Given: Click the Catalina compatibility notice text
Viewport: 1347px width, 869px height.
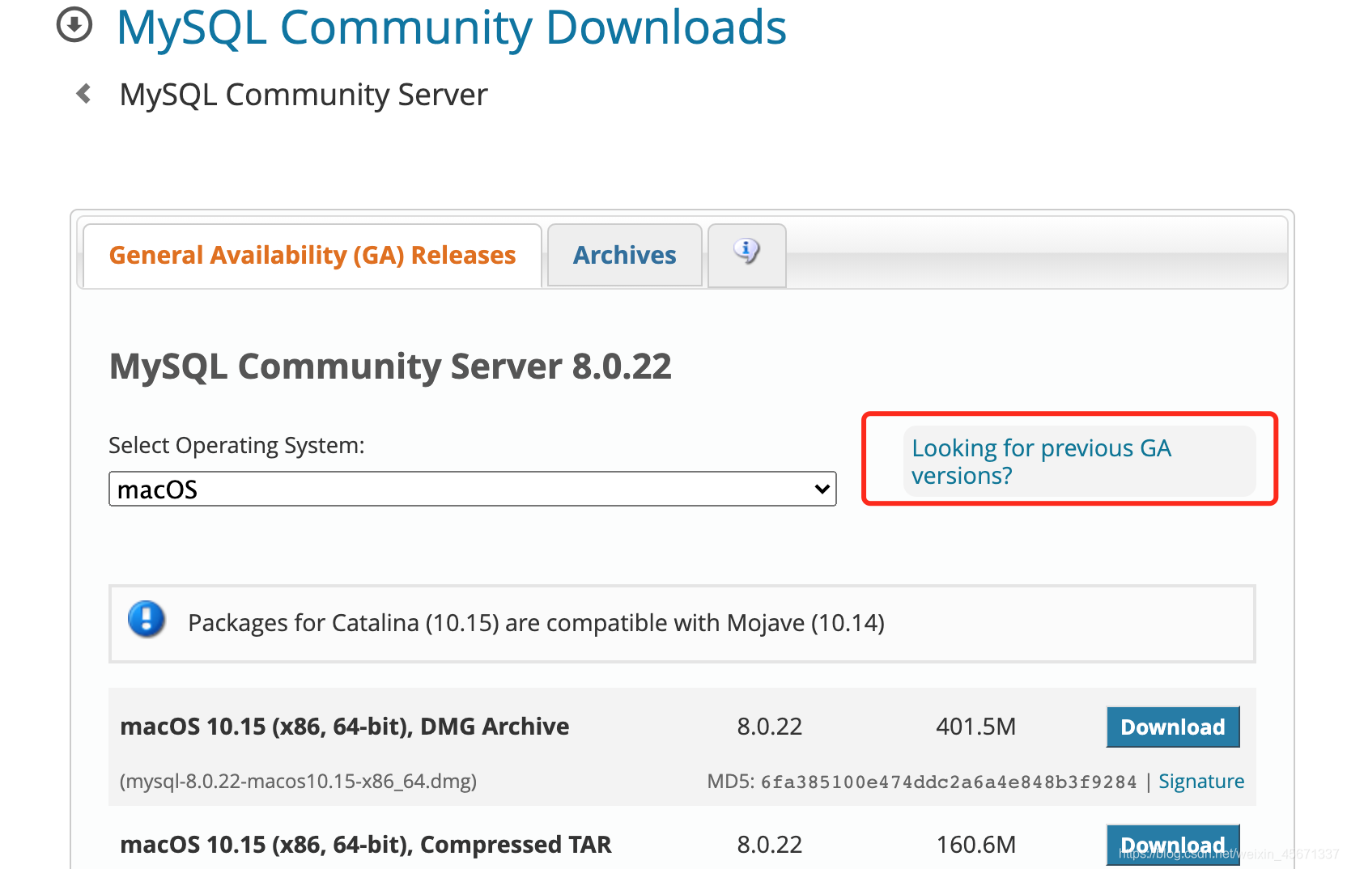Looking at the screenshot, I should pyautogui.click(x=536, y=623).
